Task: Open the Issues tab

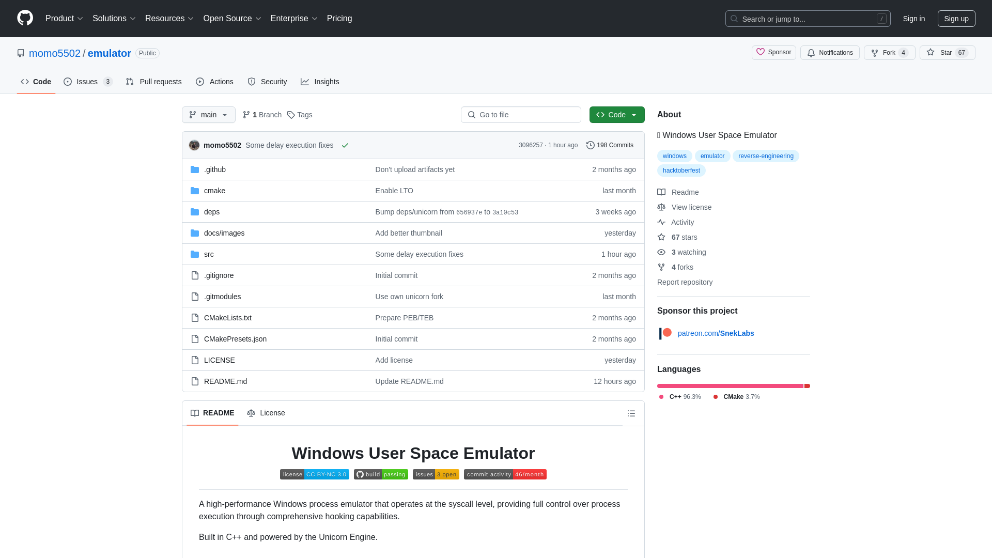Action: coord(88,82)
